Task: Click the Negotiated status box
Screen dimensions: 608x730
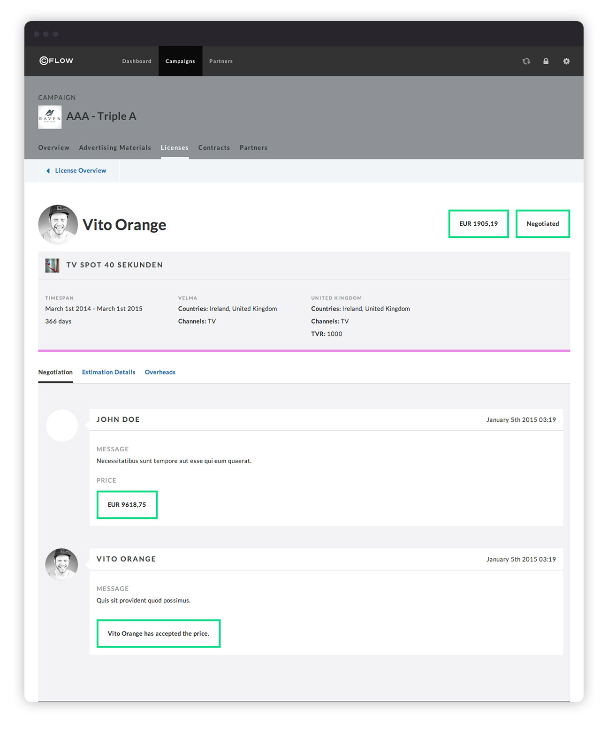Action: tap(543, 224)
